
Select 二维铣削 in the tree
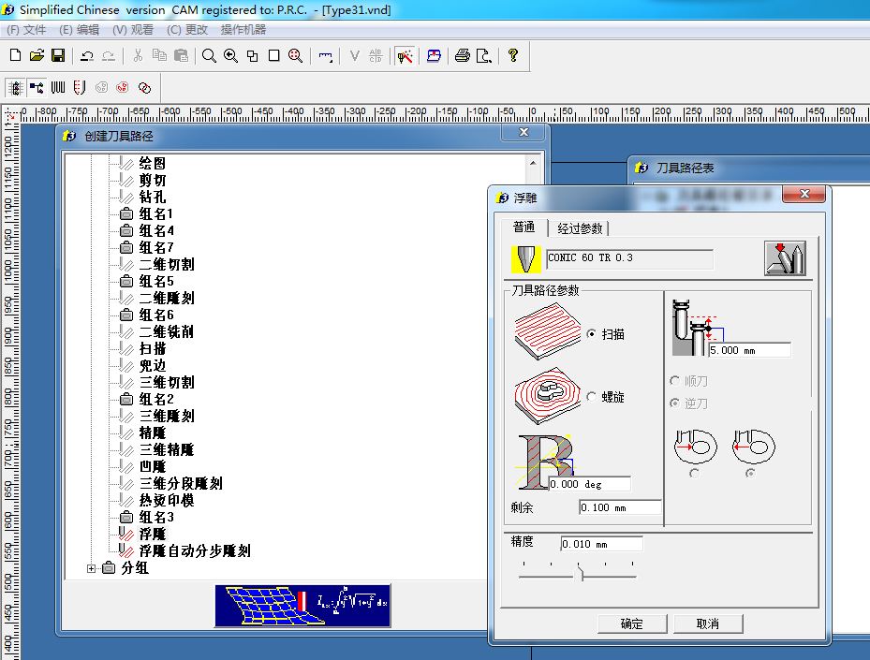coord(167,331)
